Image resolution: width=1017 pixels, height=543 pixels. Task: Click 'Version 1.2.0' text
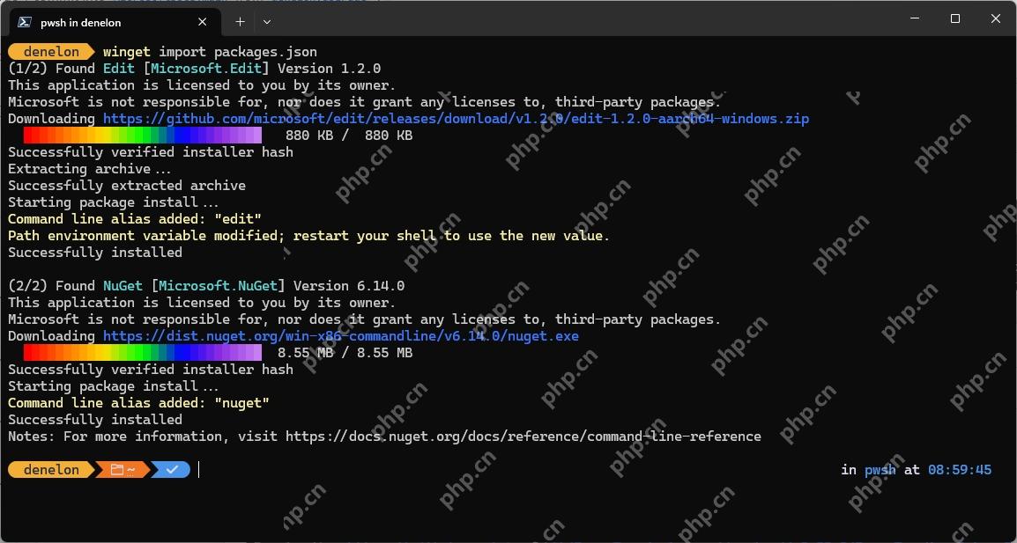[x=330, y=69]
